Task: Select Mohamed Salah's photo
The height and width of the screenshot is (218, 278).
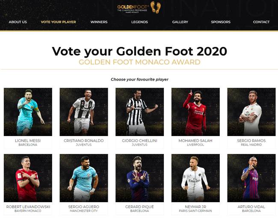Action: 195,112
